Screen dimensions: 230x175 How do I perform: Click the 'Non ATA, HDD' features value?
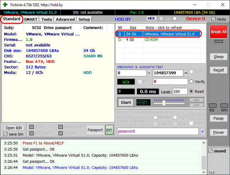click(40, 62)
